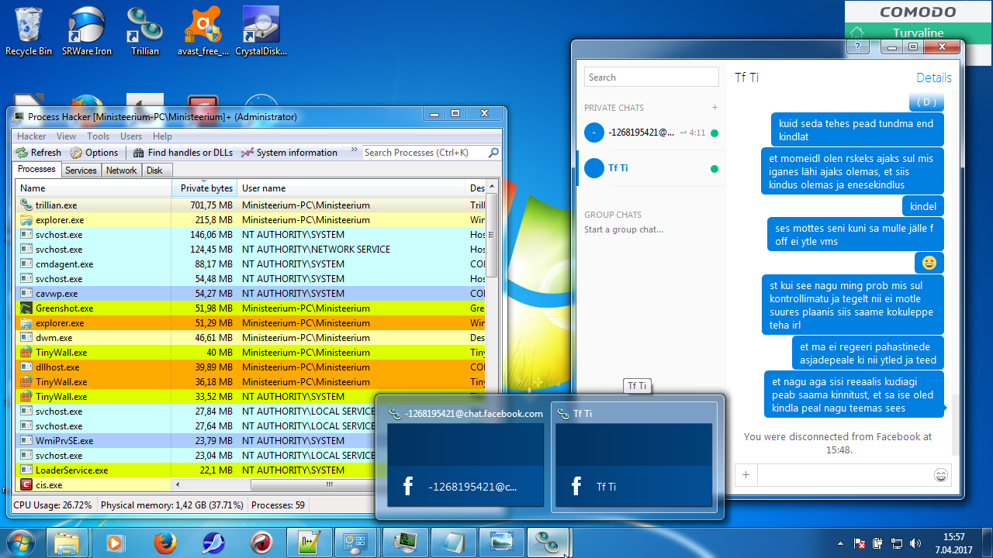Image resolution: width=993 pixels, height=558 pixels.
Task: Add a new private chat with plus icon
Action: tap(714, 108)
